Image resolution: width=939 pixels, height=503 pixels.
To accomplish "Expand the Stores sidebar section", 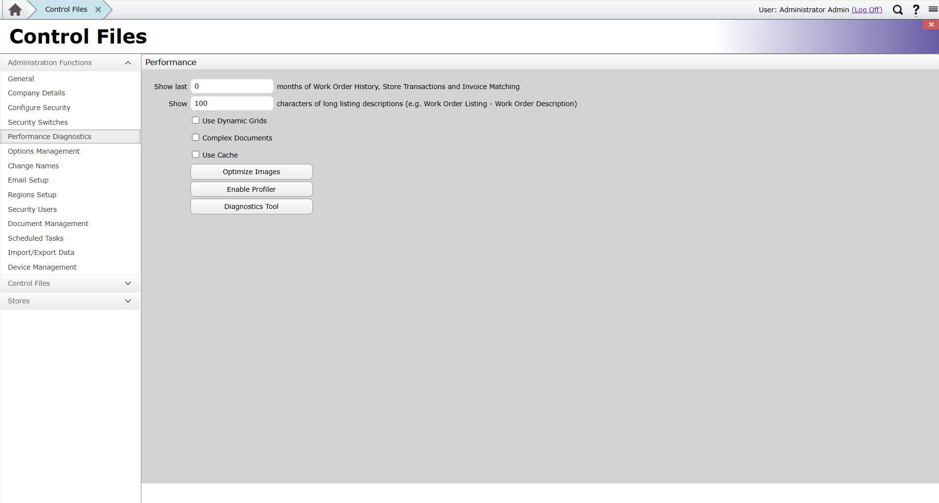I will 128,301.
